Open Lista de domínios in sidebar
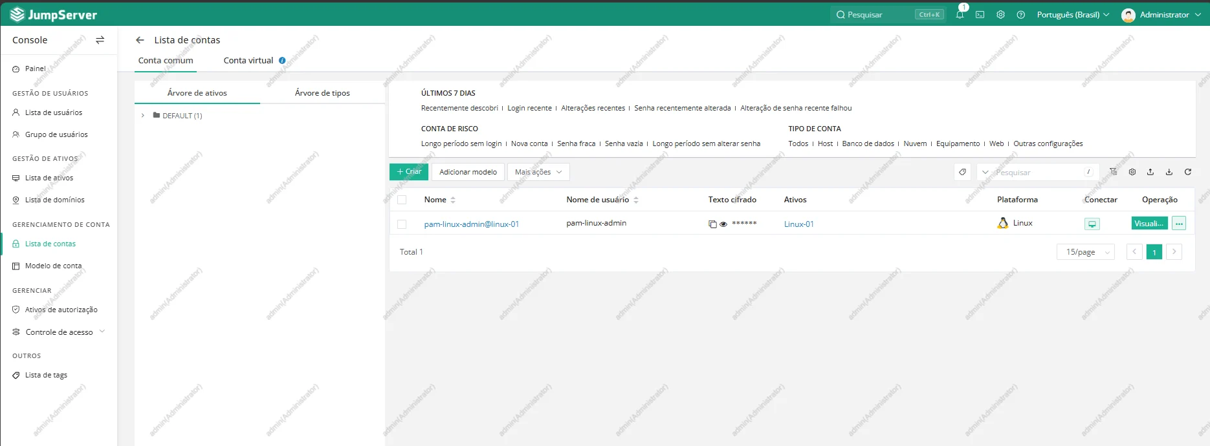 point(55,200)
